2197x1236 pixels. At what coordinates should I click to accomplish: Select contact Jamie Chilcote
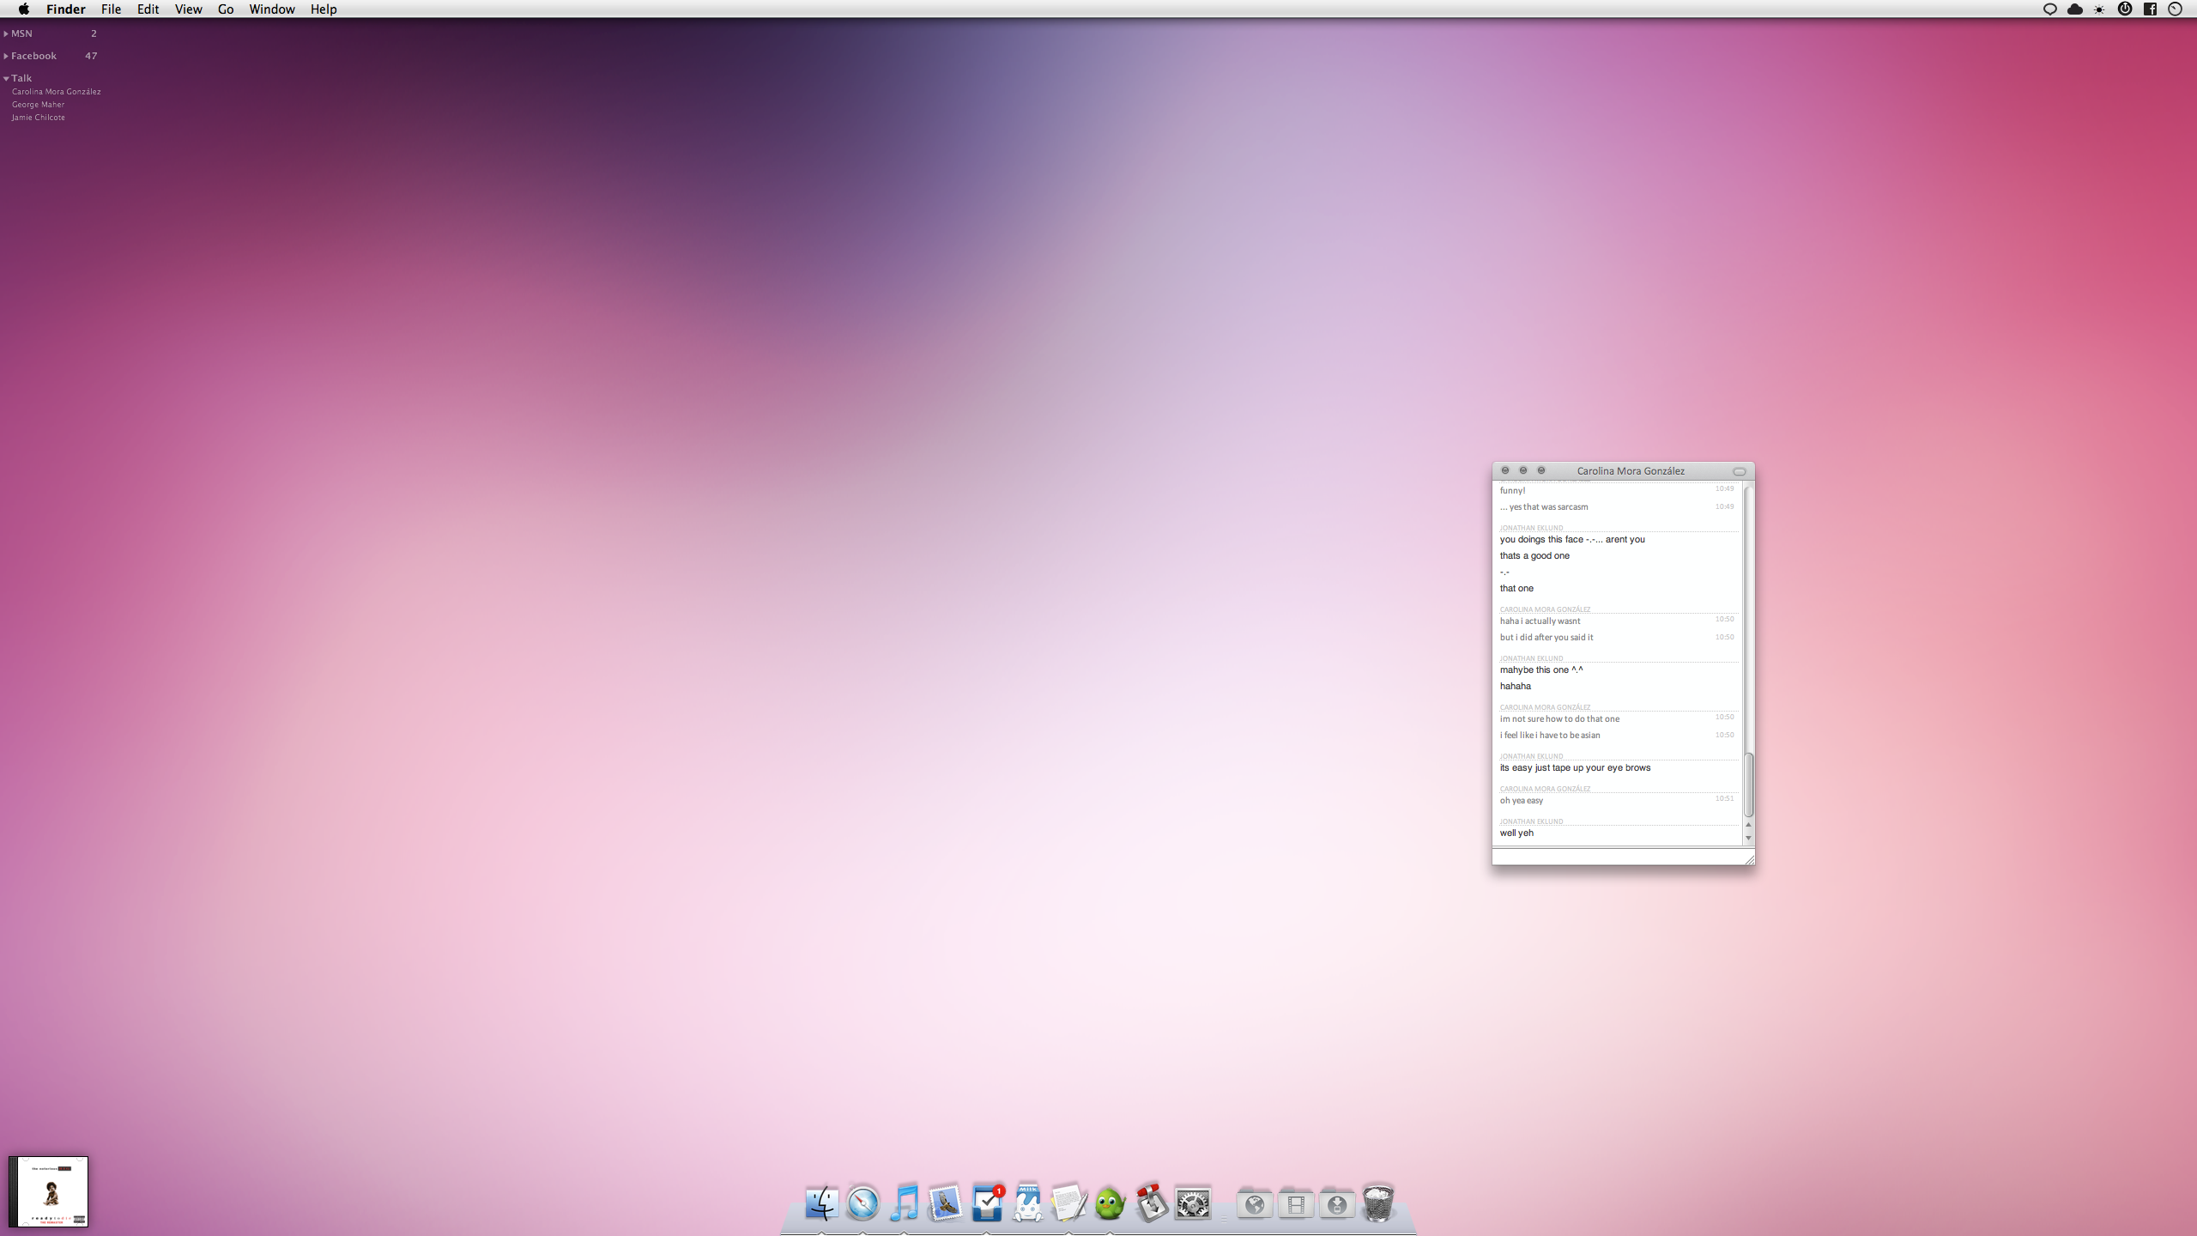point(38,117)
